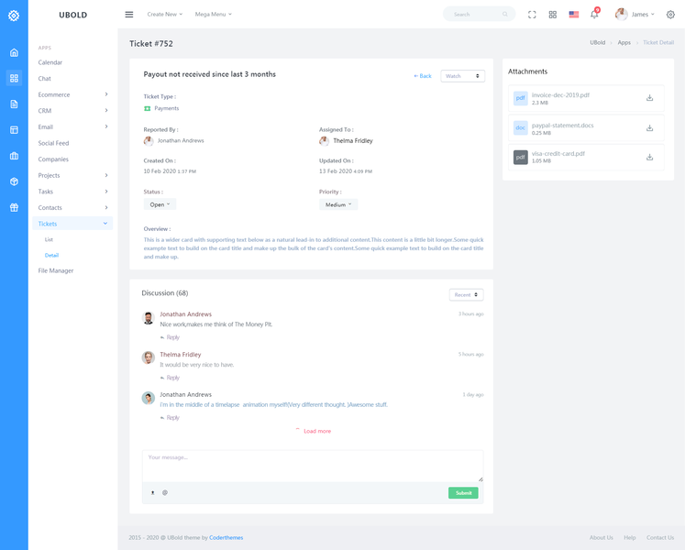Click Load more in discussion

point(316,431)
